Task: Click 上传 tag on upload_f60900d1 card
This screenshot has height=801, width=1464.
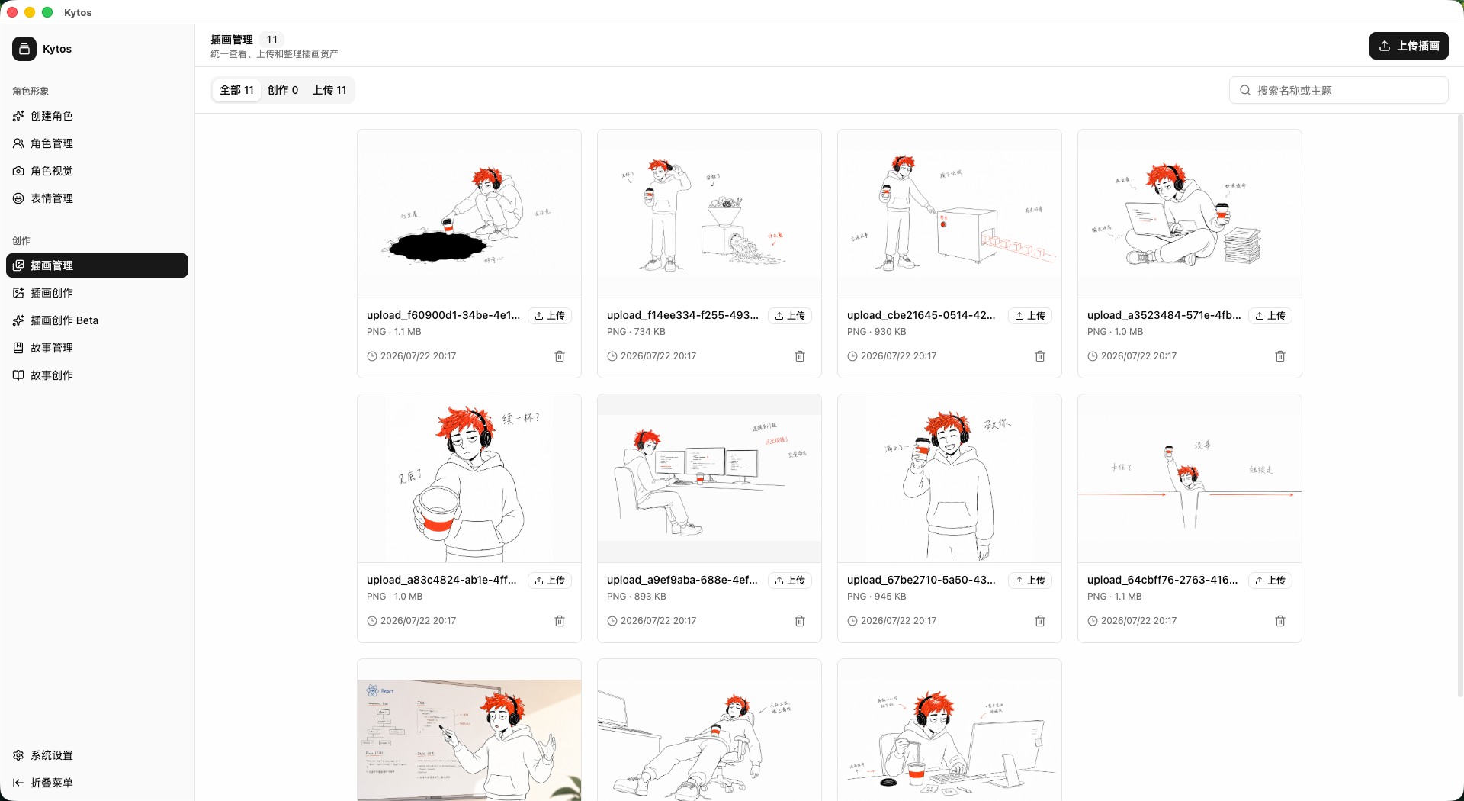Action: (550, 316)
